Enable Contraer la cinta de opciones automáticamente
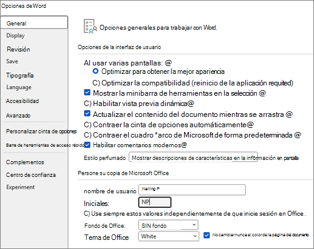The height and width of the screenshot is (249, 314). 87,125
